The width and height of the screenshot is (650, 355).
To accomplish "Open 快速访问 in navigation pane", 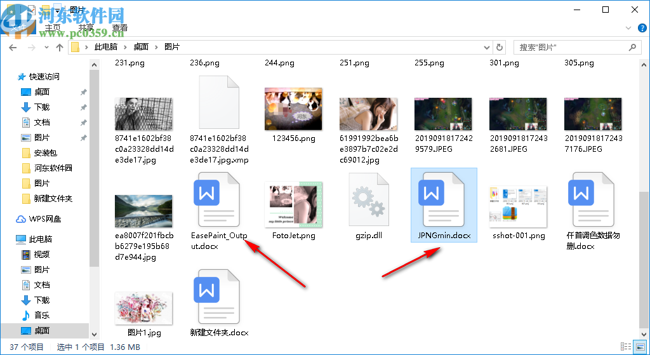I will click(44, 77).
